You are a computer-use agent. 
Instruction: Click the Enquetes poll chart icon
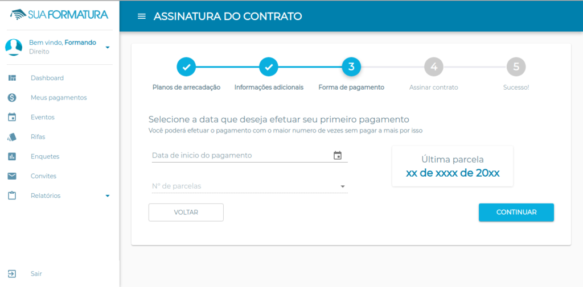[x=12, y=156]
